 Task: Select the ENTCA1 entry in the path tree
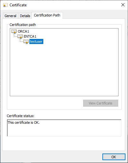(30, 36)
